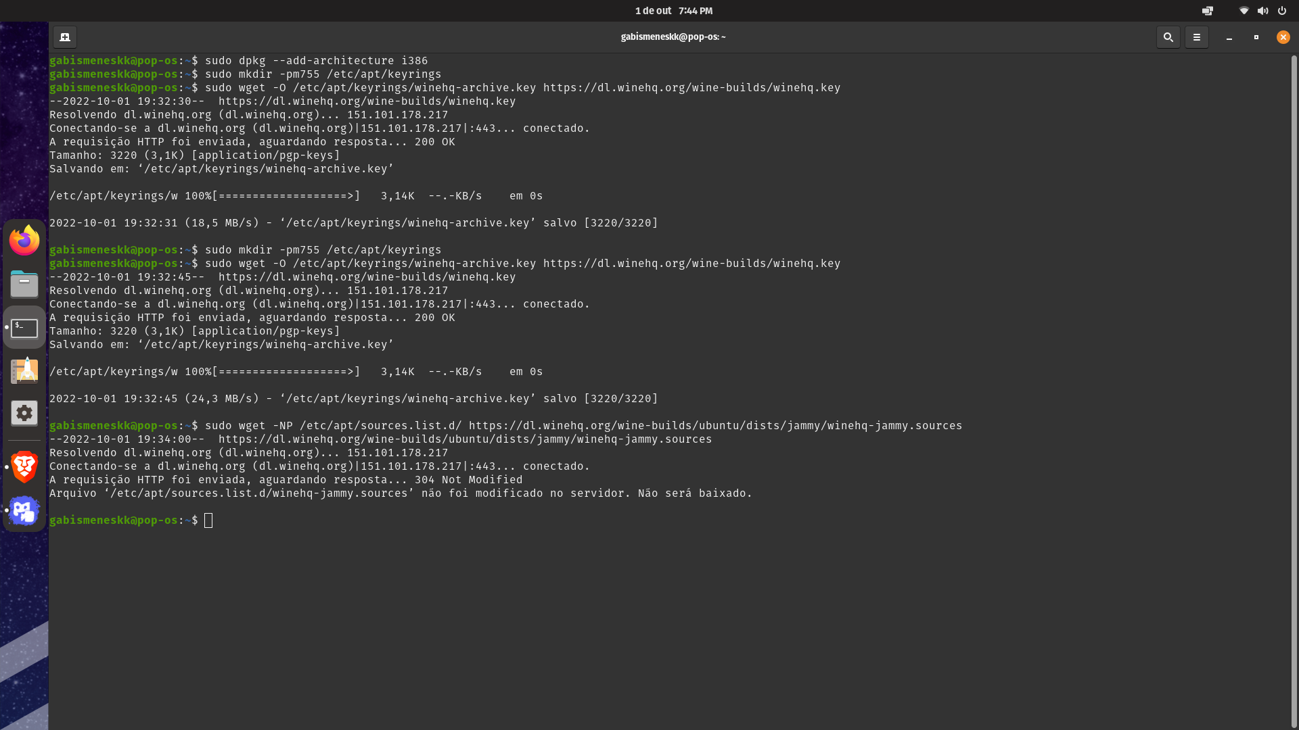Click the terminal search icon
Screen dimensions: 1299x730
[1168, 37]
